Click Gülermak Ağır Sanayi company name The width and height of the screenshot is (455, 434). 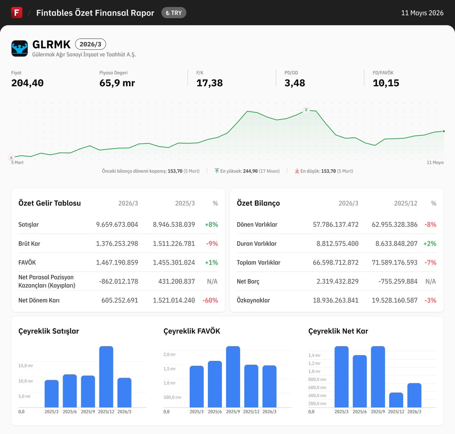click(84, 55)
